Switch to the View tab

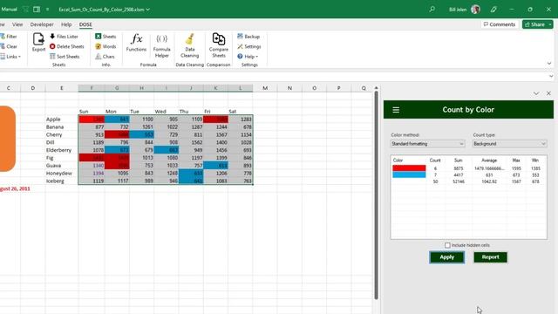click(x=17, y=24)
